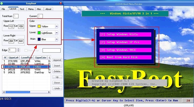Close the EasyBoot window with red button

pos(61,3)
